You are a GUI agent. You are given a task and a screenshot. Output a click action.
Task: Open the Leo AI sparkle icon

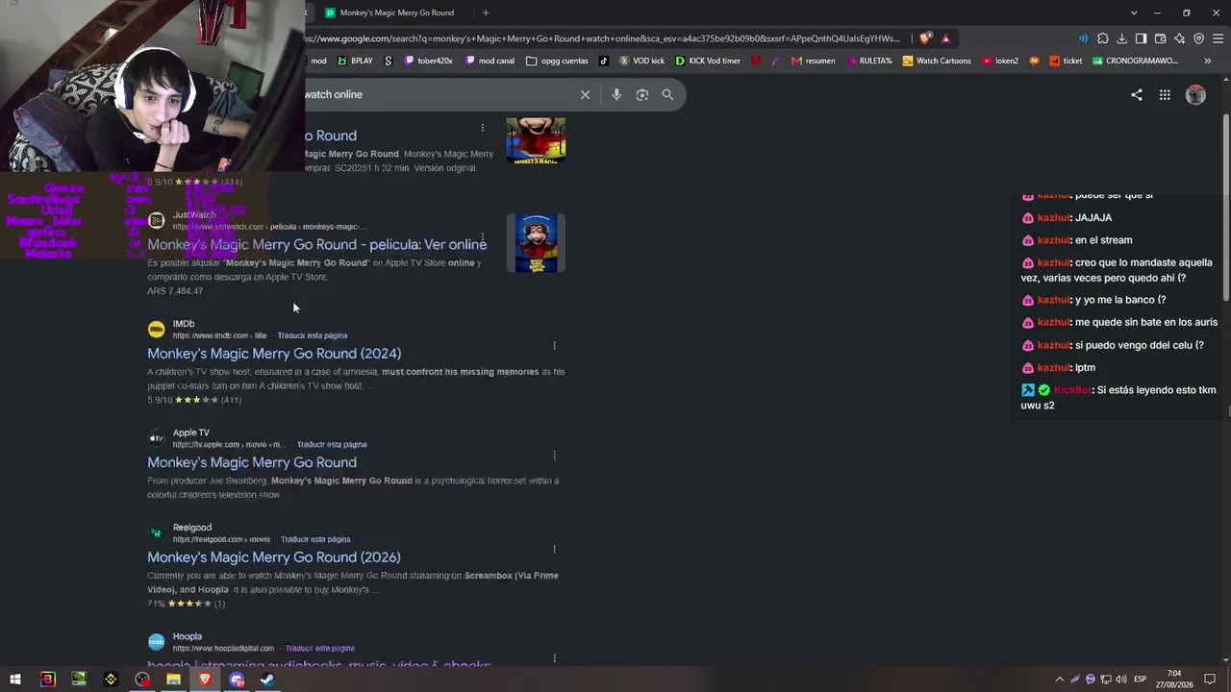click(1179, 38)
